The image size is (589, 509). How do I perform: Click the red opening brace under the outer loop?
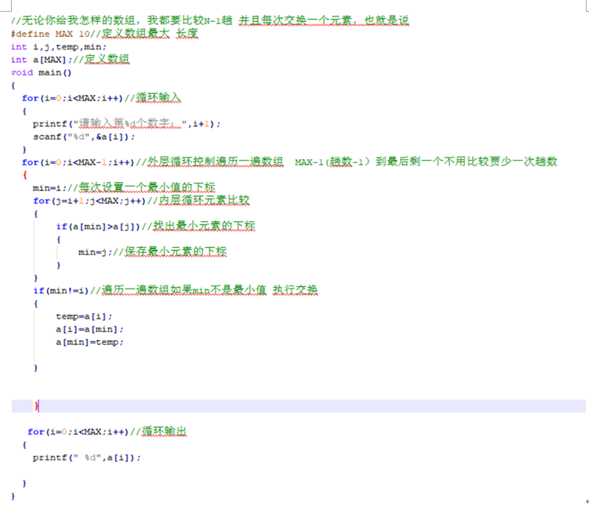tap(25, 175)
